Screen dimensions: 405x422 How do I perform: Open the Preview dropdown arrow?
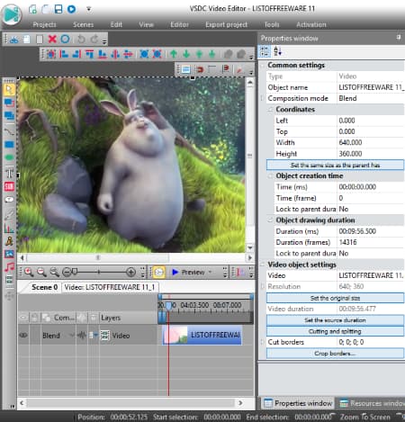tap(210, 272)
